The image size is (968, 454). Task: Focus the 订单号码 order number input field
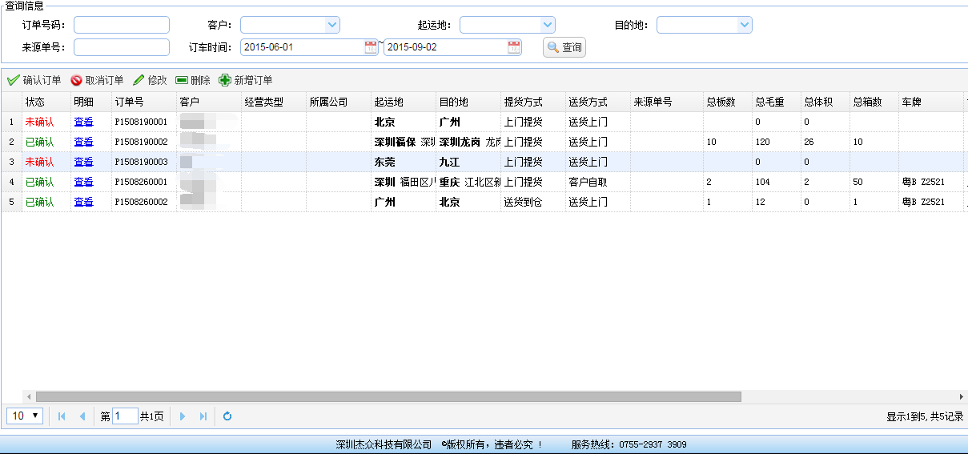[122, 25]
